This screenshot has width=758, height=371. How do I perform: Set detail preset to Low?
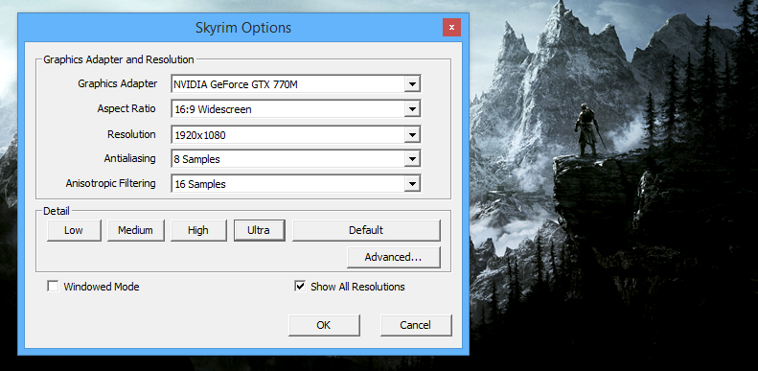tap(74, 230)
